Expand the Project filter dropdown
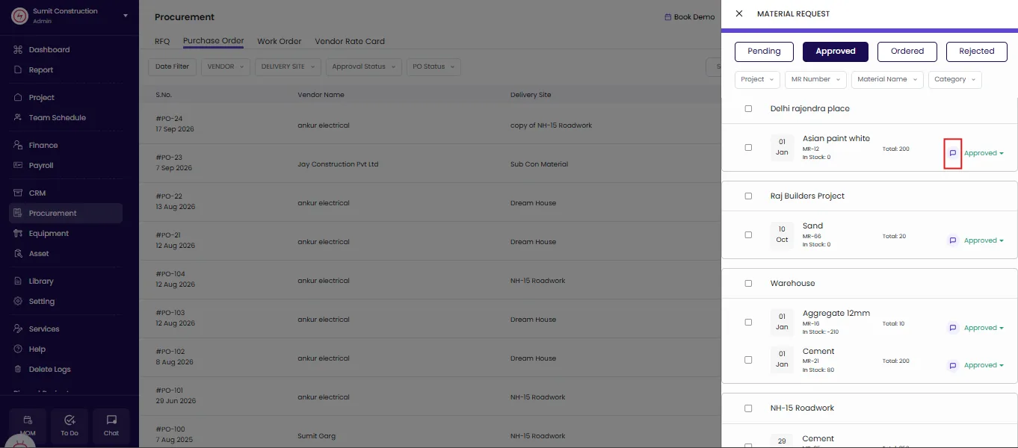 (757, 79)
